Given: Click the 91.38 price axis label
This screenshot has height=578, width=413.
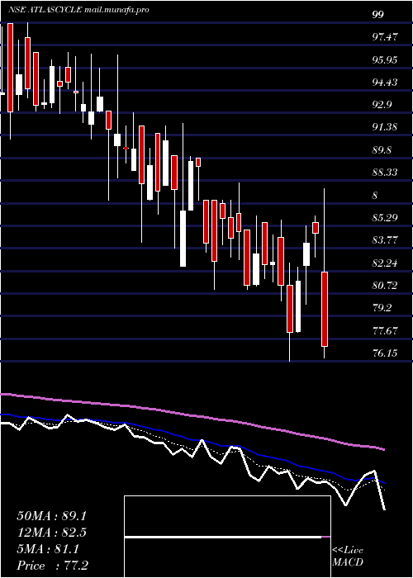Looking at the screenshot, I should (385, 127).
